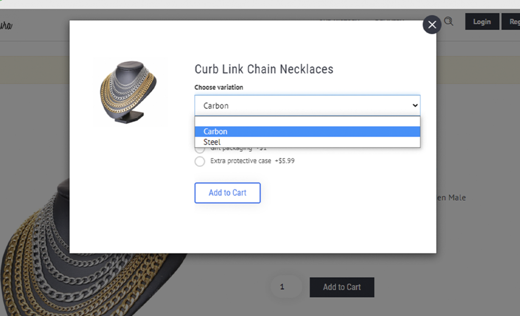
Task: Click the dark Add to Cart button
Action: pyautogui.click(x=342, y=287)
